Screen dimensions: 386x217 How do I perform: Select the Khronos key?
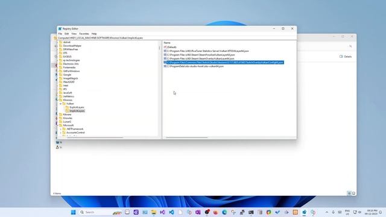[x=68, y=100]
